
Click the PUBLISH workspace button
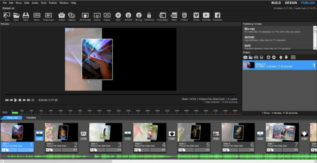click(308, 3)
